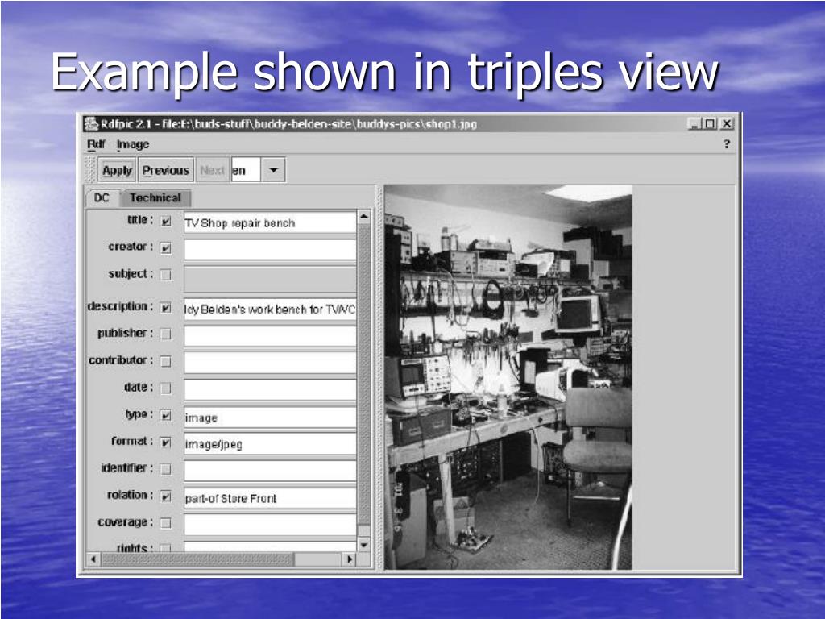Click the Apply button
The width and height of the screenshot is (825, 619).
tap(117, 170)
